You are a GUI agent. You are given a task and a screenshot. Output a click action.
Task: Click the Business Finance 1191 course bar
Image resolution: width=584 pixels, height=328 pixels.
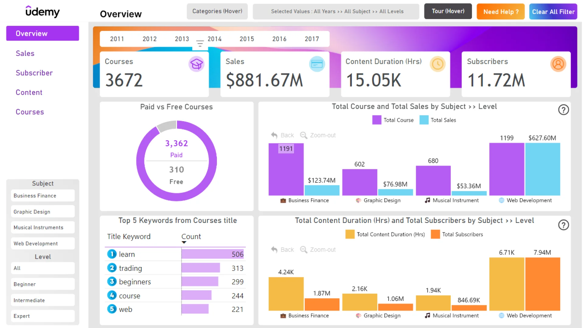point(286,169)
